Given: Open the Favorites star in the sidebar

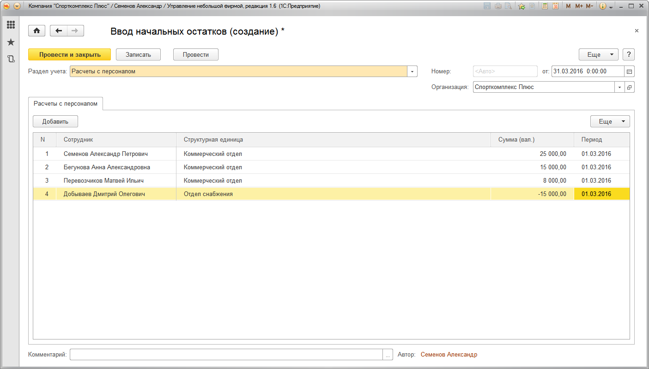Looking at the screenshot, I should click(11, 42).
